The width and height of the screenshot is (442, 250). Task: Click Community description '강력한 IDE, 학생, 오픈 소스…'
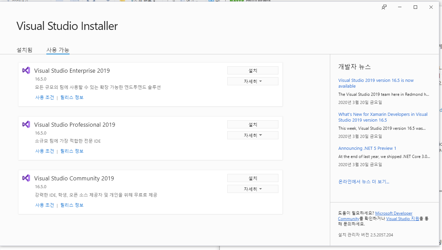click(x=96, y=195)
